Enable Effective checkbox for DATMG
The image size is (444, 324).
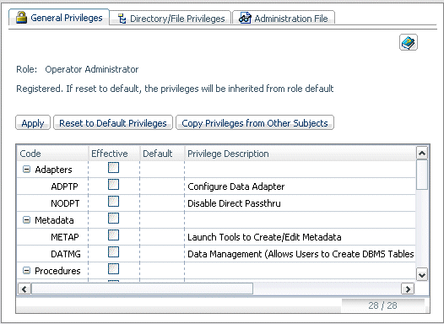point(113,252)
